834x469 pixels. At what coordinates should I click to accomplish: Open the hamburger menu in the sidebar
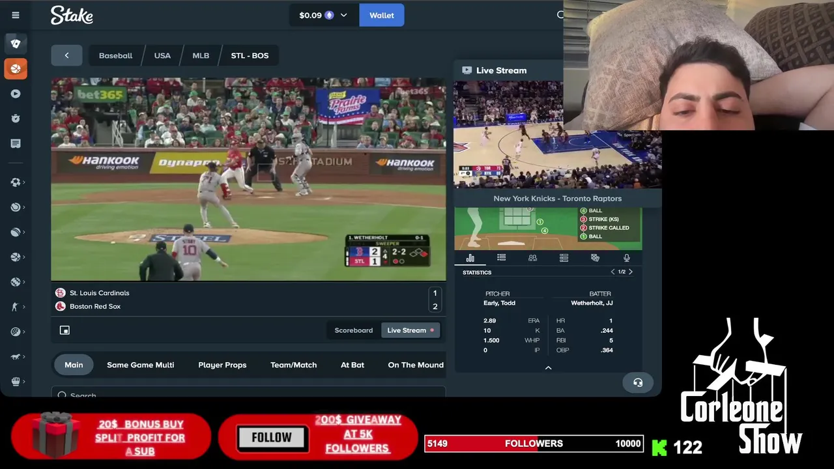[16, 15]
